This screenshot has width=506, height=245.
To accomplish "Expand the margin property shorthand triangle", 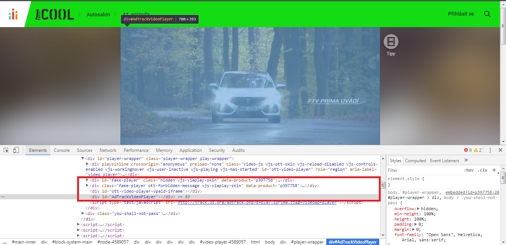I will [x=413, y=229].
